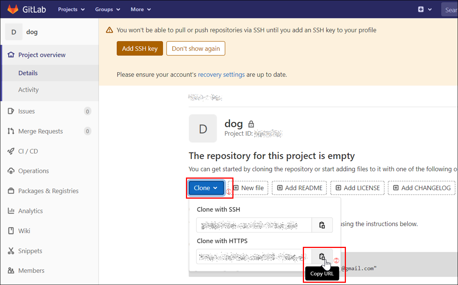This screenshot has width=458, height=285.
Task: Open Merge Requests from sidebar icon
Action: point(11,131)
